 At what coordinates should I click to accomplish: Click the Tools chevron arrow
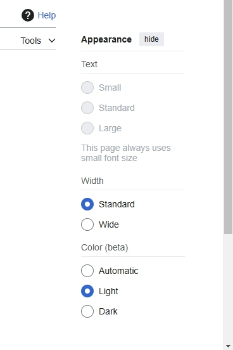coord(52,41)
